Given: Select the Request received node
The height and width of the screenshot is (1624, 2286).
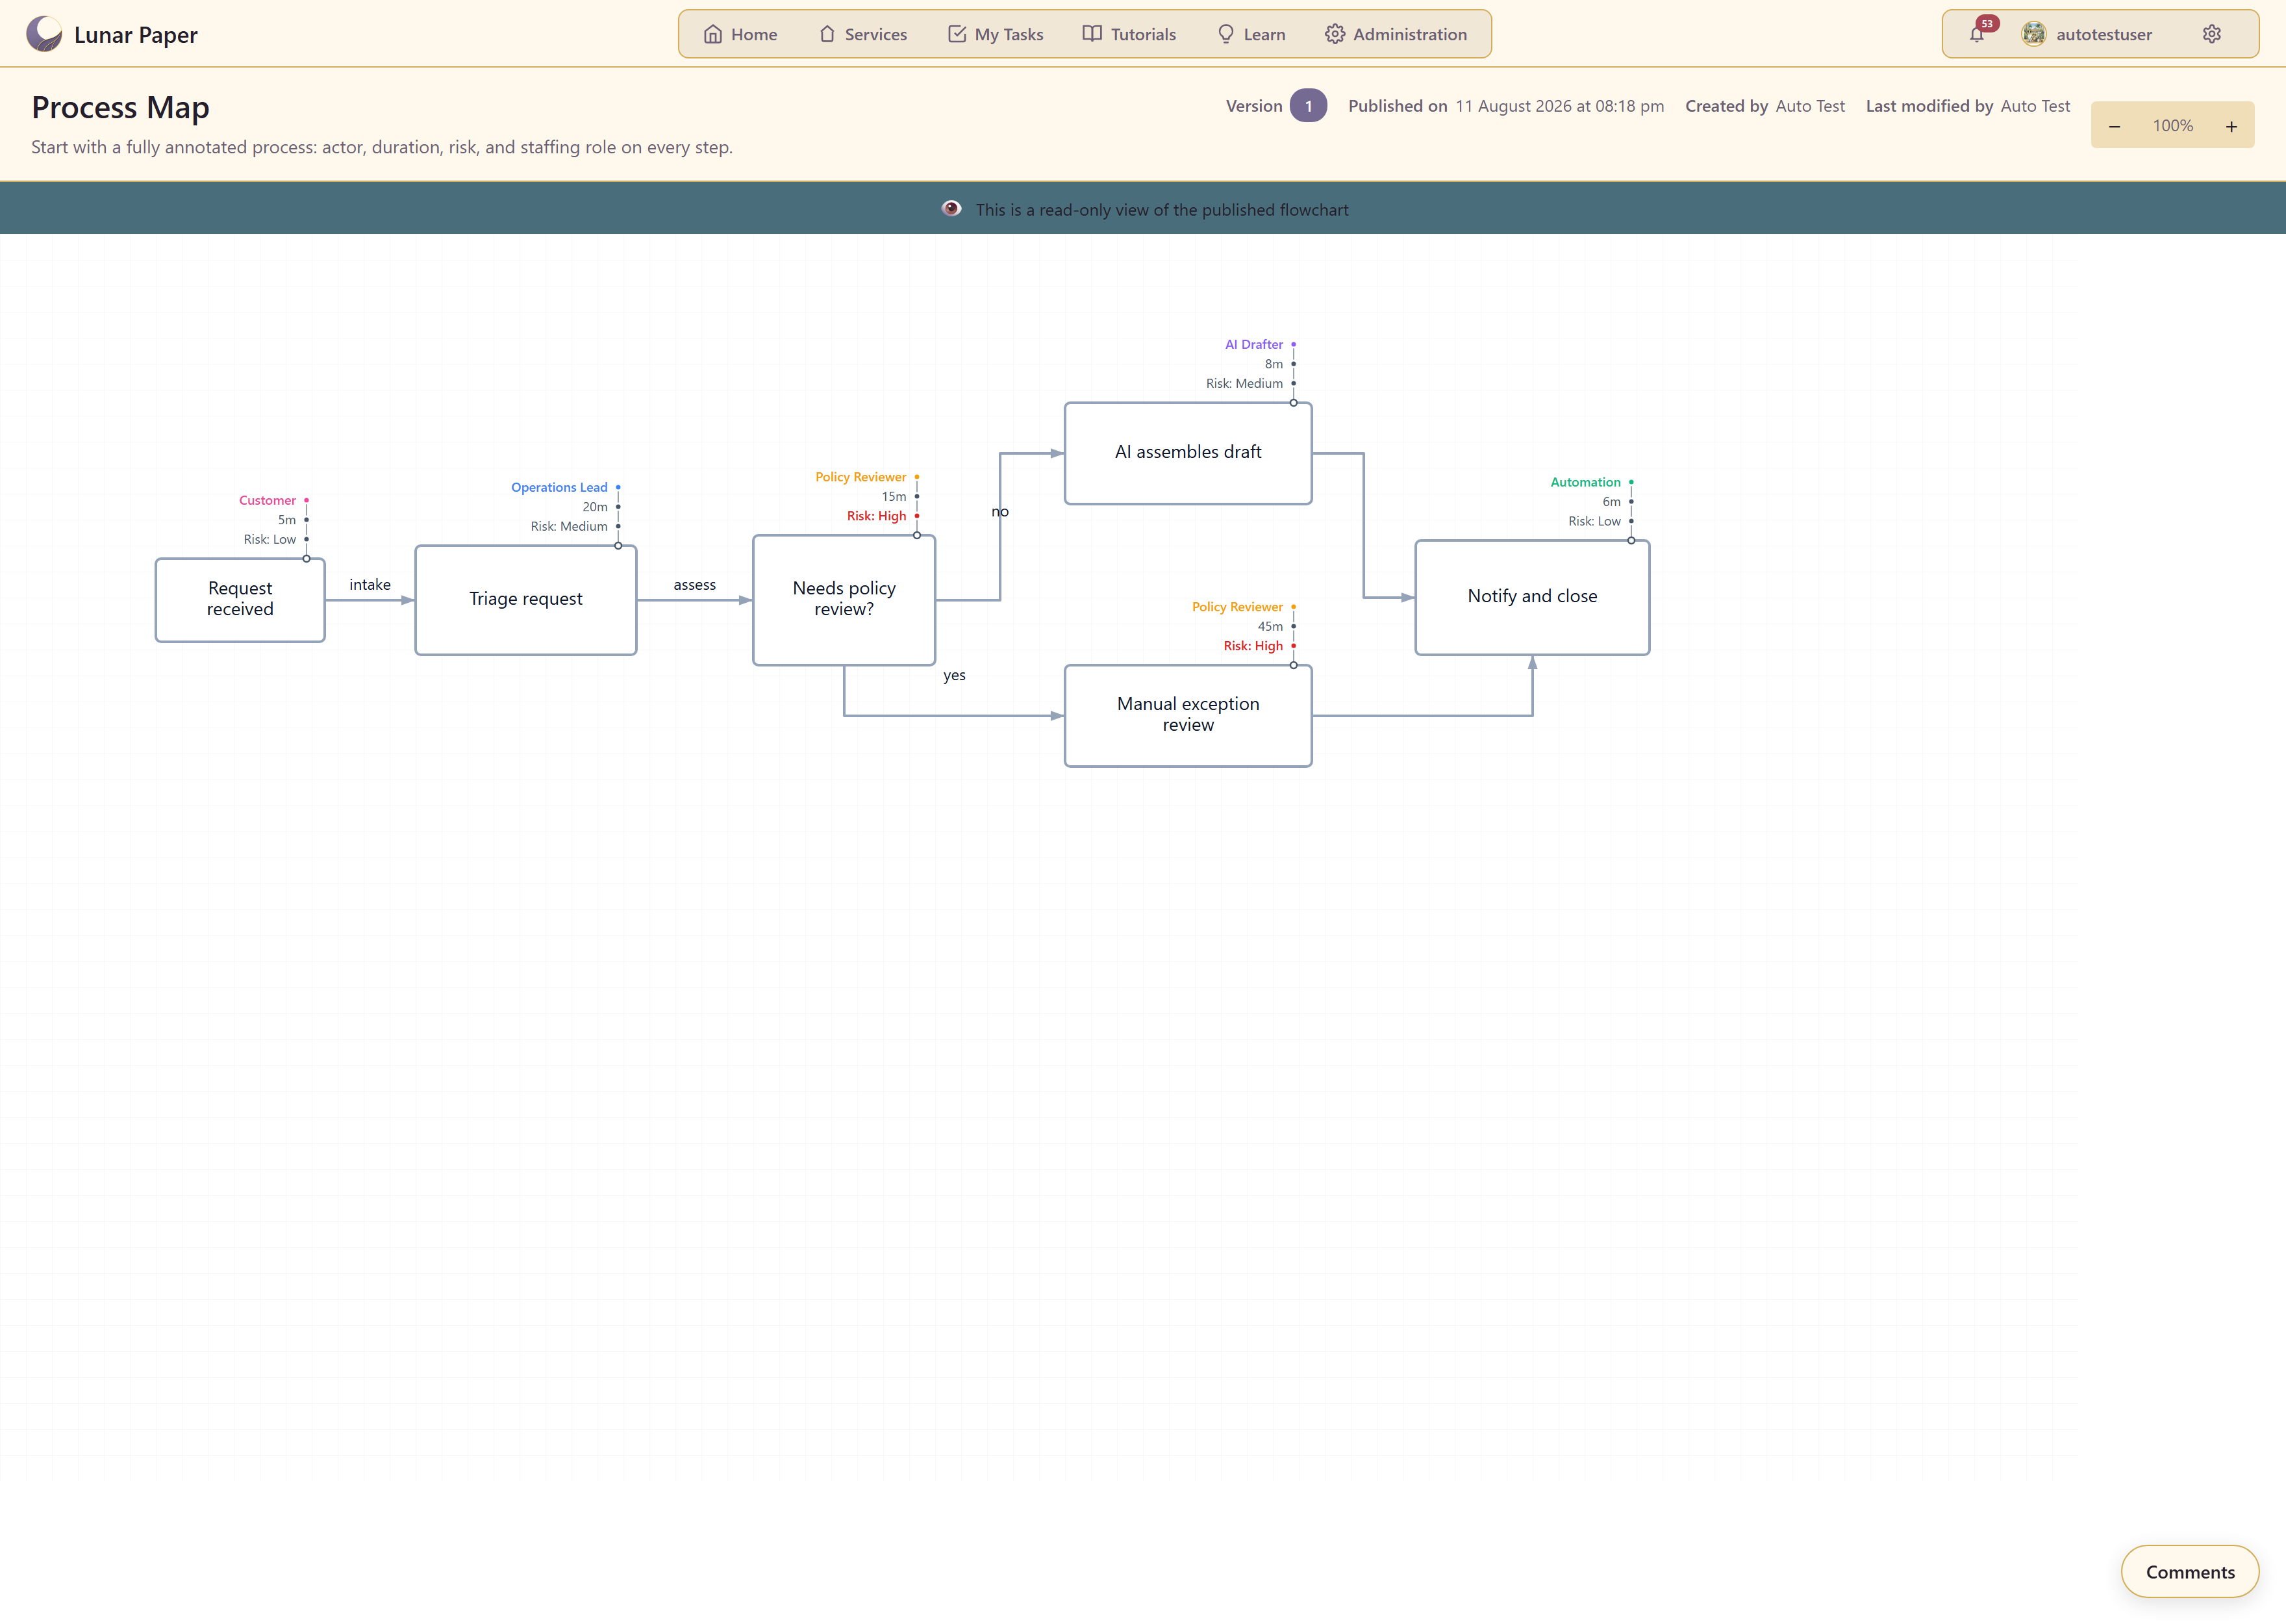Looking at the screenshot, I should [240, 599].
